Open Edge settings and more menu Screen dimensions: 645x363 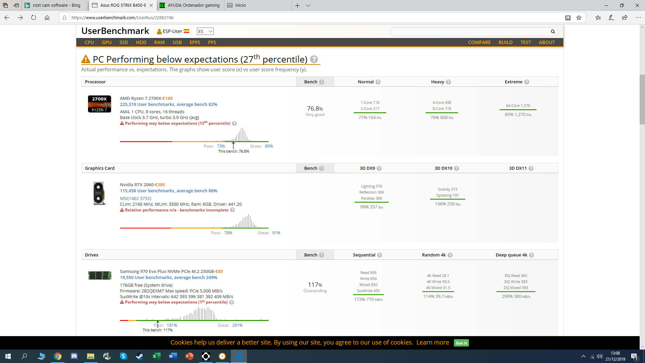coord(638,18)
